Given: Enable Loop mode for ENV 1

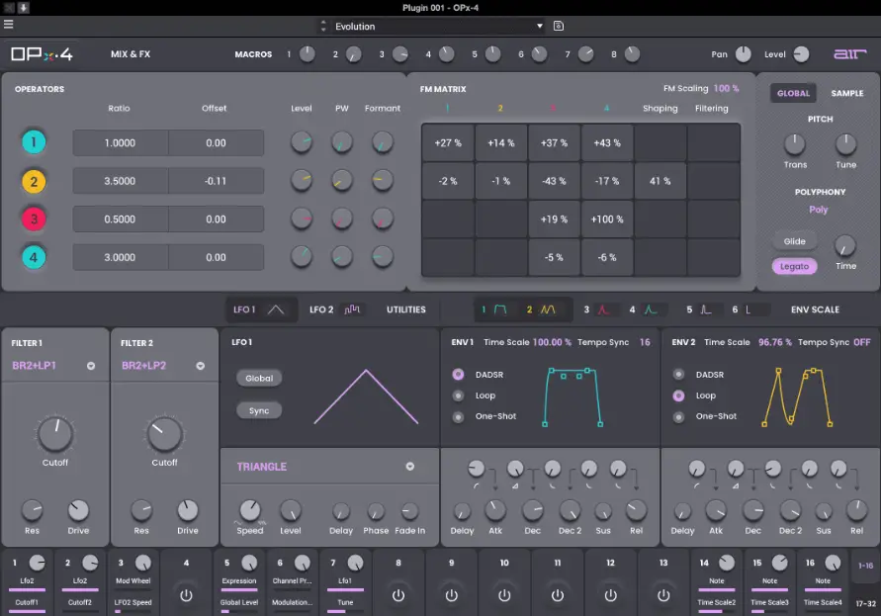Looking at the screenshot, I should (x=456, y=395).
